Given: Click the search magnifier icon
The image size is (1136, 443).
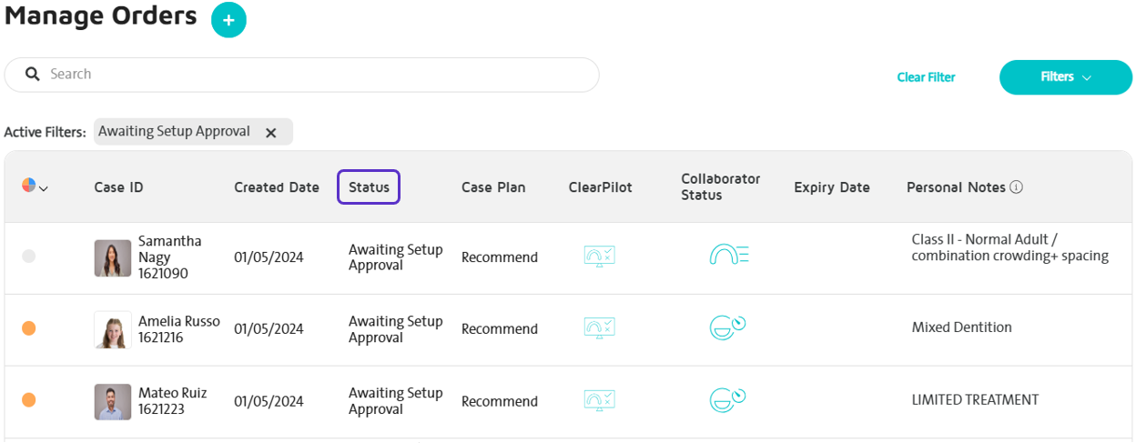Looking at the screenshot, I should click(x=32, y=75).
